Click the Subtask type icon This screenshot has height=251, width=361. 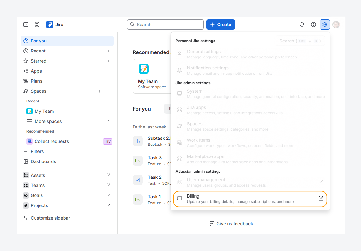click(x=138, y=141)
